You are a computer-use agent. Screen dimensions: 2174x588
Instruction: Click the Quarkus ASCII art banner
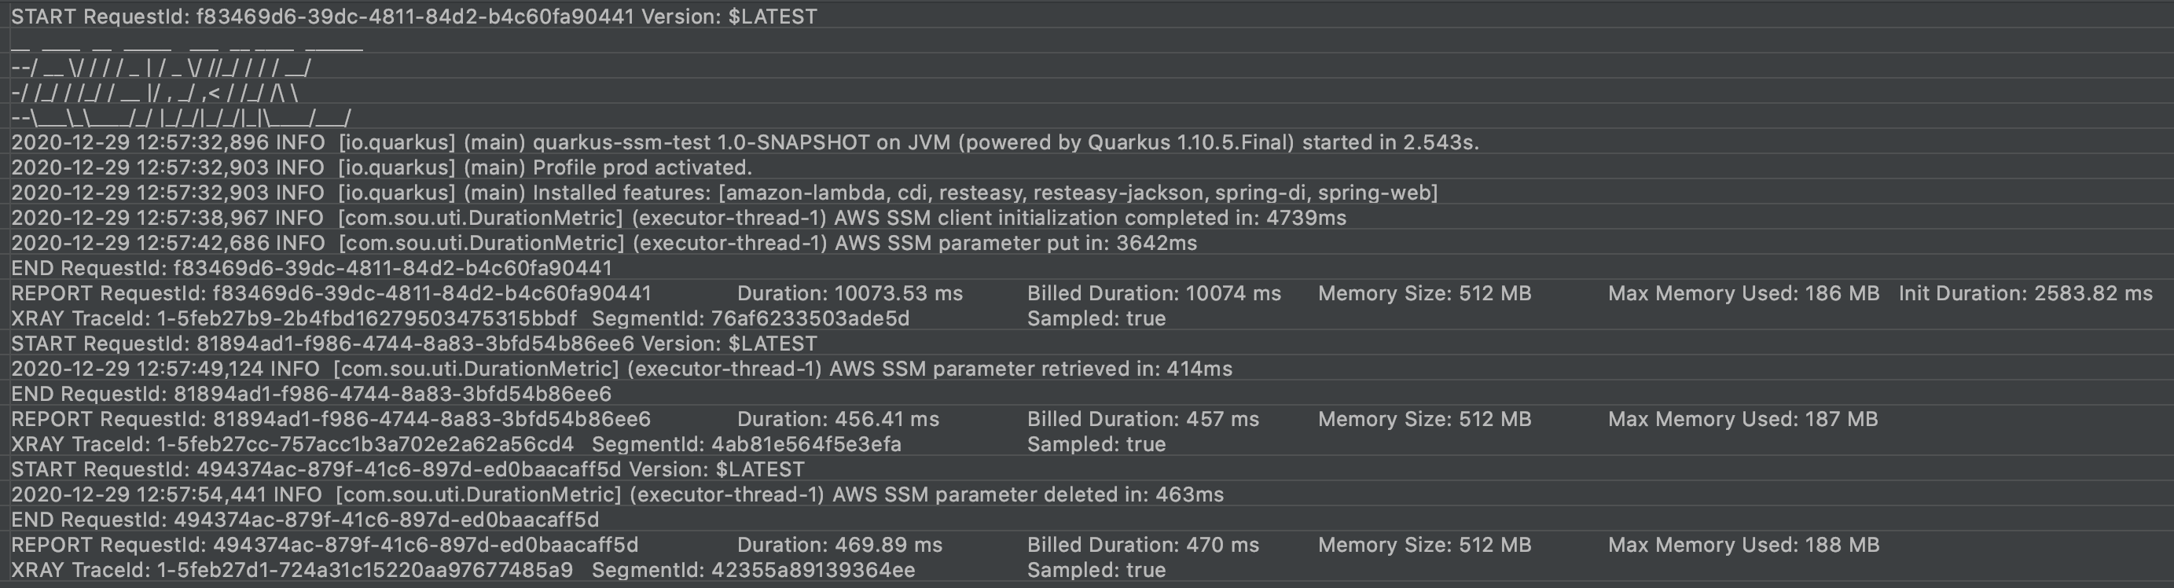click(182, 81)
